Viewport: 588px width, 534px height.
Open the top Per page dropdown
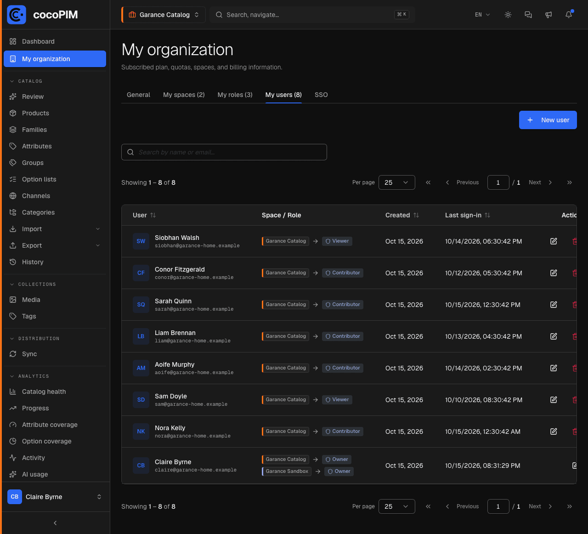coord(397,182)
